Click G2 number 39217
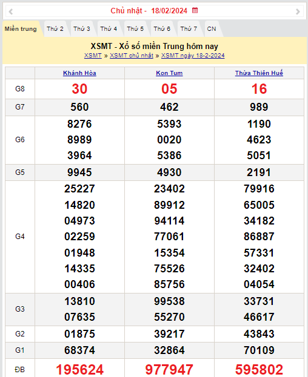The height and width of the screenshot is (377, 308). click(x=169, y=334)
